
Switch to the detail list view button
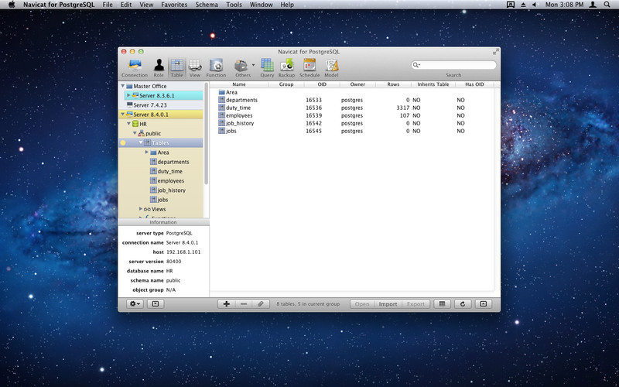point(442,303)
